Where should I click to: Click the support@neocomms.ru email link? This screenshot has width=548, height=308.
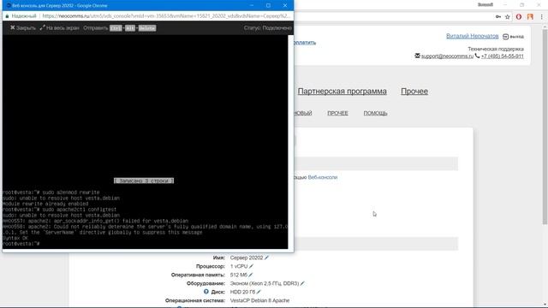(x=447, y=56)
